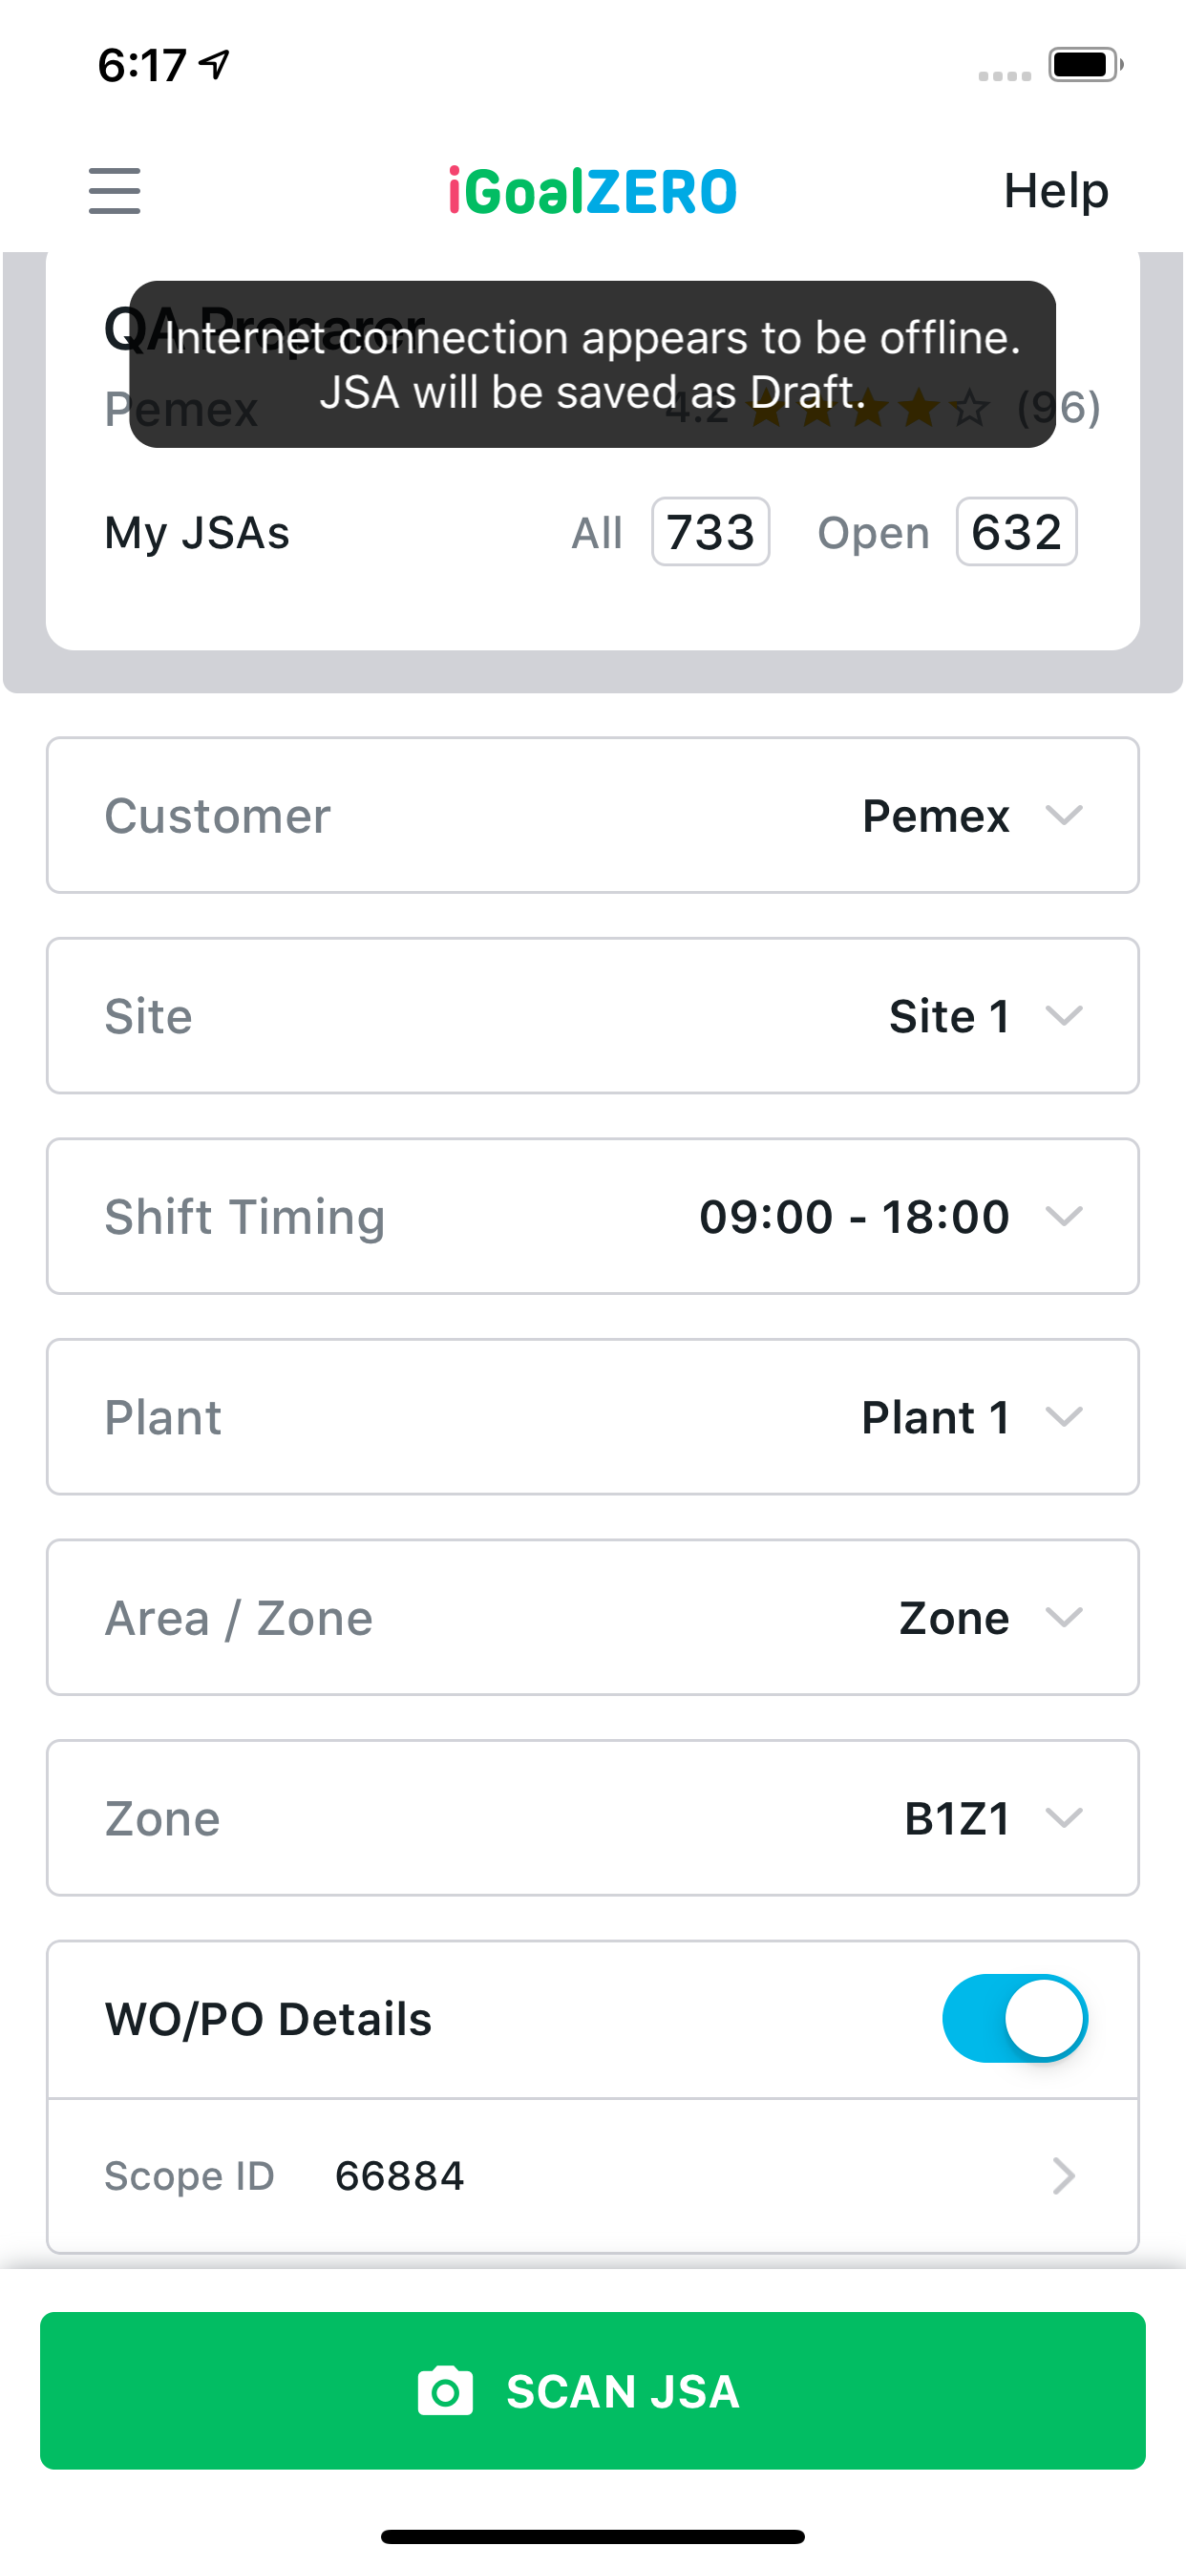Open the Scope ID 66884 row
This screenshot has width=1186, height=2567.
[x=592, y=2175]
